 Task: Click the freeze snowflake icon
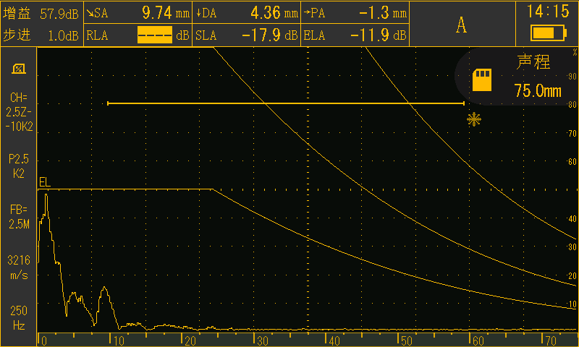(x=474, y=119)
